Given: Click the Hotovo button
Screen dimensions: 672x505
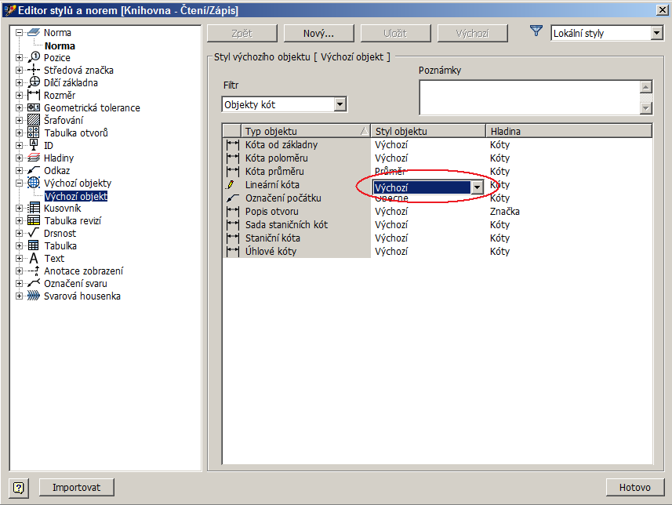Looking at the screenshot, I should pos(634,487).
